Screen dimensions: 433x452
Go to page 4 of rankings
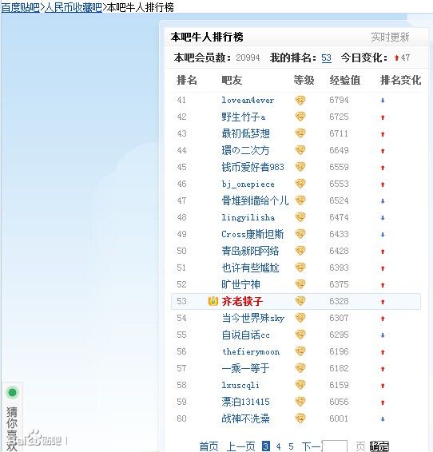coord(278,446)
